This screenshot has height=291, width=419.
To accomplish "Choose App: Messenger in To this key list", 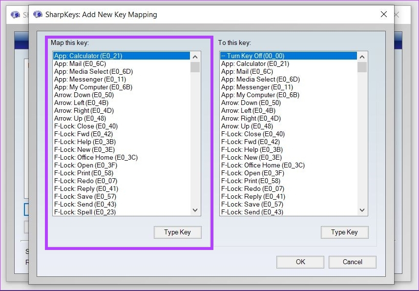I will click(x=289, y=87).
